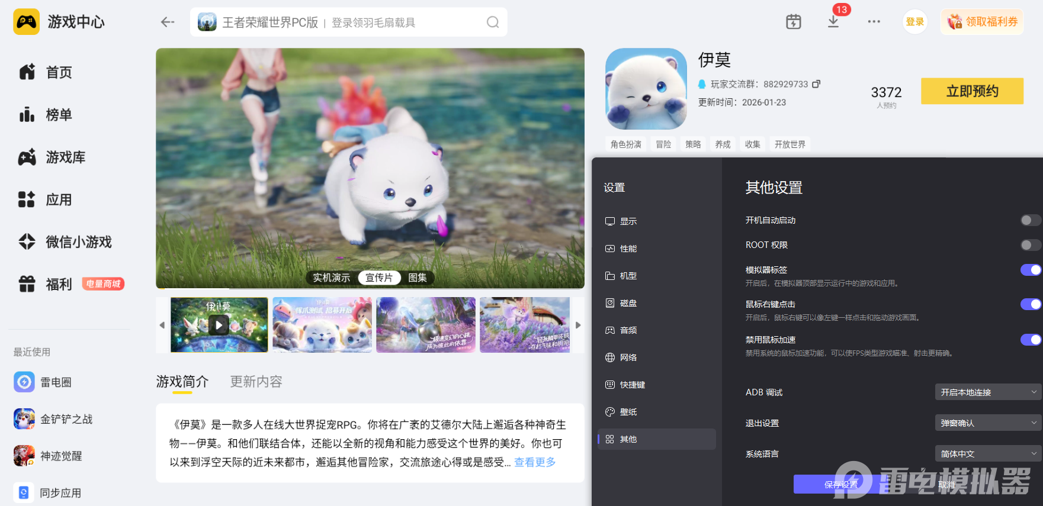Open 壁纸 wallpaper settings

pos(657,412)
